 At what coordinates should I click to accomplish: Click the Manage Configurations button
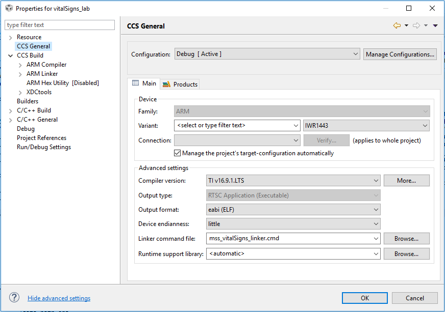tap(400, 54)
